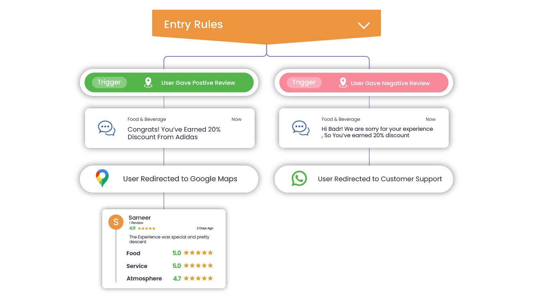
Task: Click the 4.9 overall rating value
Action: click(x=132, y=228)
